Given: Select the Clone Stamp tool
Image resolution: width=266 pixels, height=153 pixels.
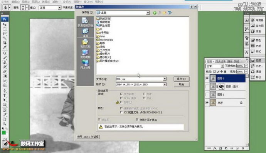Looking at the screenshot, I should [5, 62].
